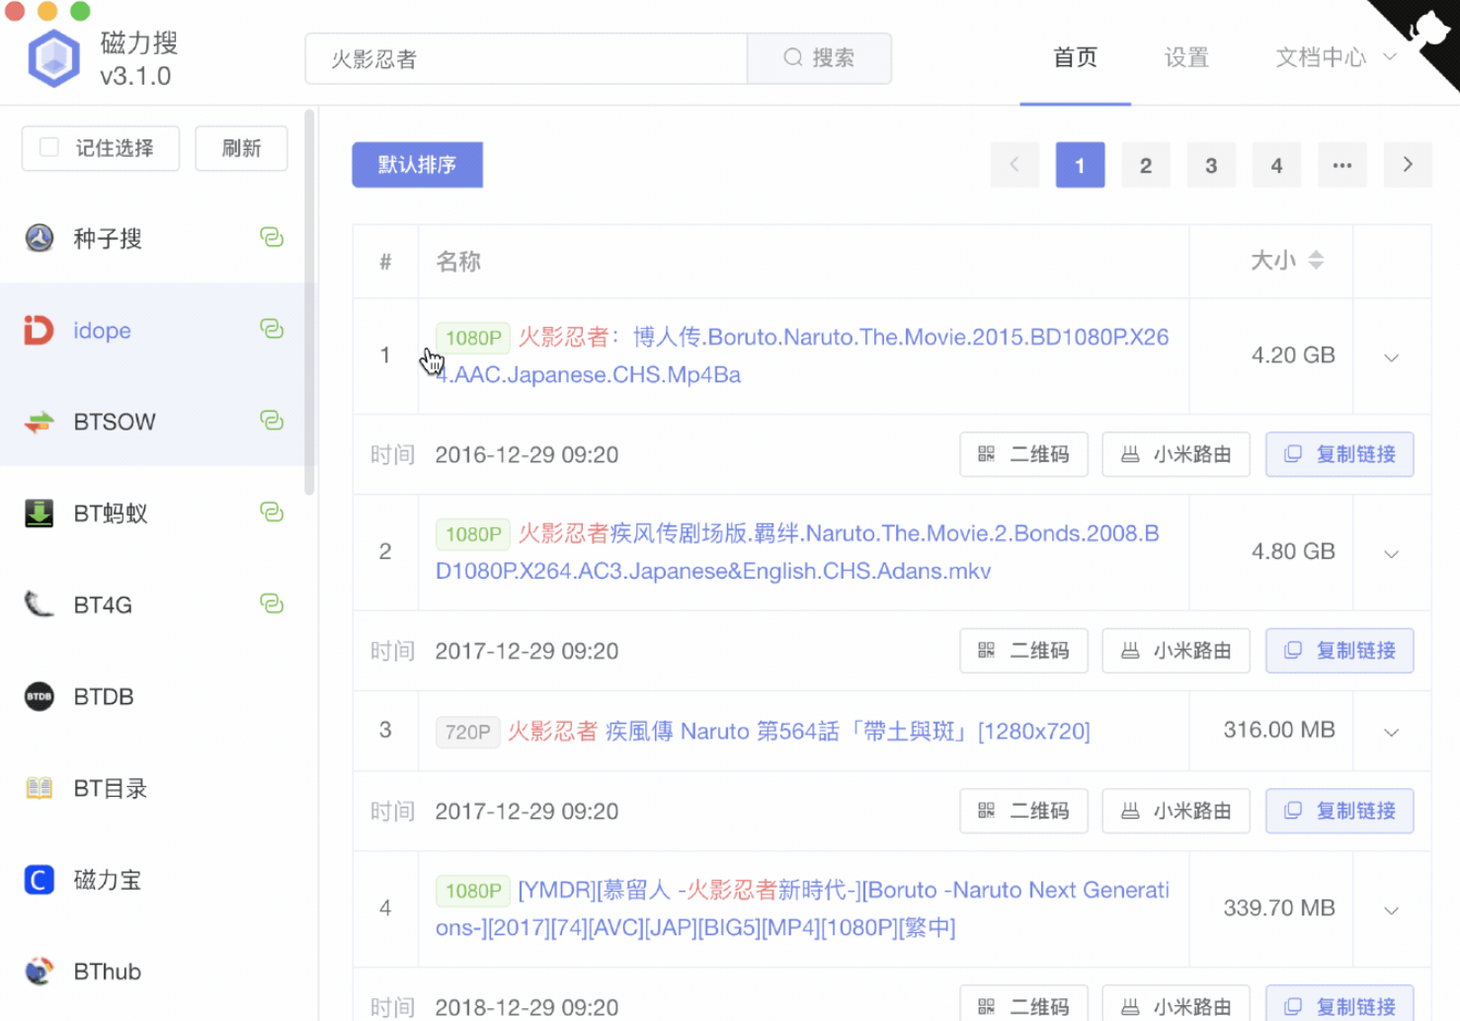This screenshot has height=1021, width=1460.
Task: Click the 默认排序 button
Action: coord(417,164)
